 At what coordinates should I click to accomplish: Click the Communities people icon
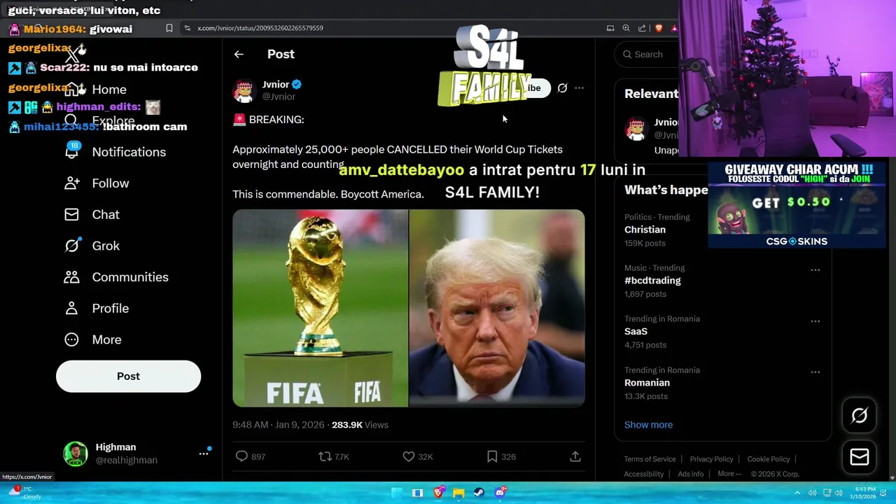tap(71, 277)
